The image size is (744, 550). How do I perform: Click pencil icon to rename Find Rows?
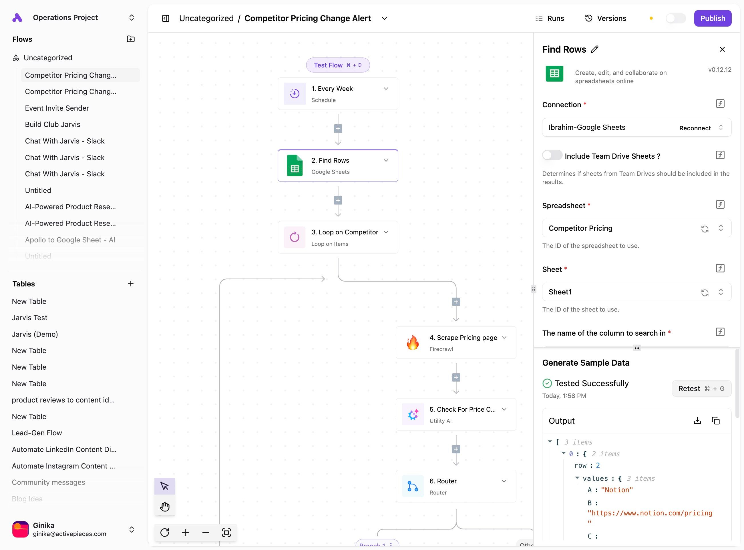594,49
